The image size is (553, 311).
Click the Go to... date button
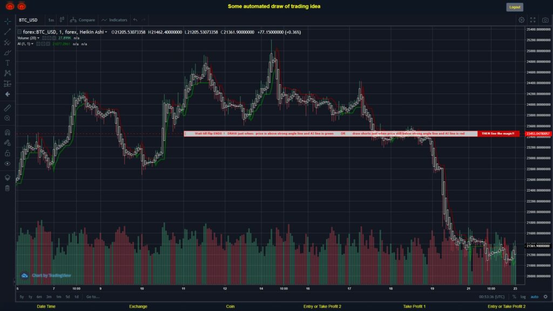pyautogui.click(x=93, y=297)
